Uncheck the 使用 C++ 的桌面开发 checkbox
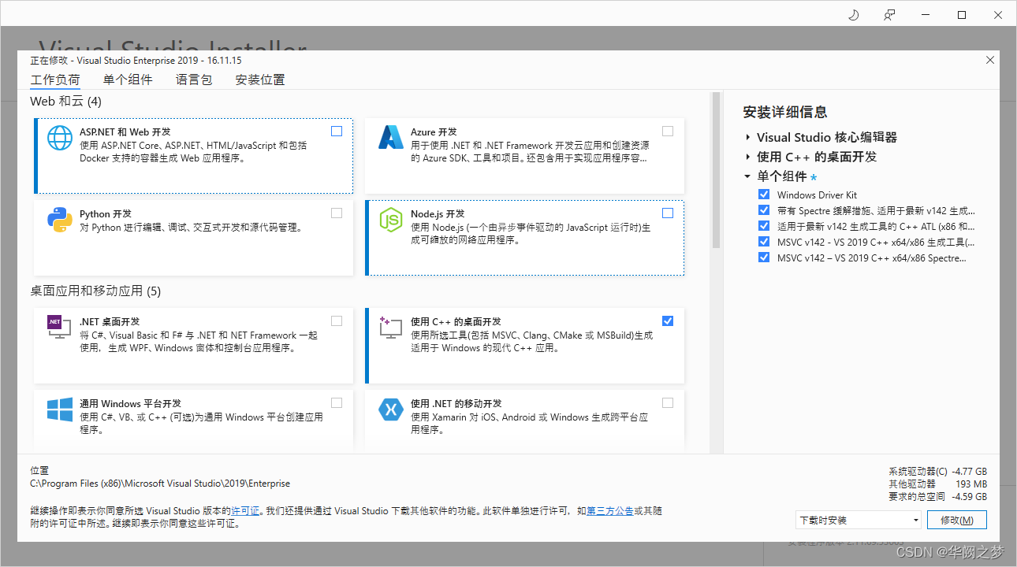Viewport: 1017px width, 567px height. click(x=668, y=321)
